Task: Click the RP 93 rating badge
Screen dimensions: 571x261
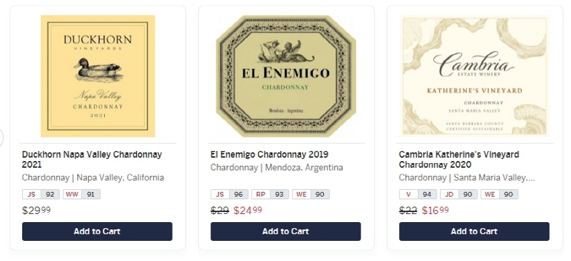Action: pos(270,194)
